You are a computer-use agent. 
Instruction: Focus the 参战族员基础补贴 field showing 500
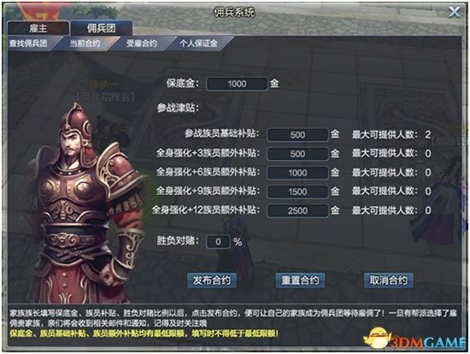pos(297,135)
